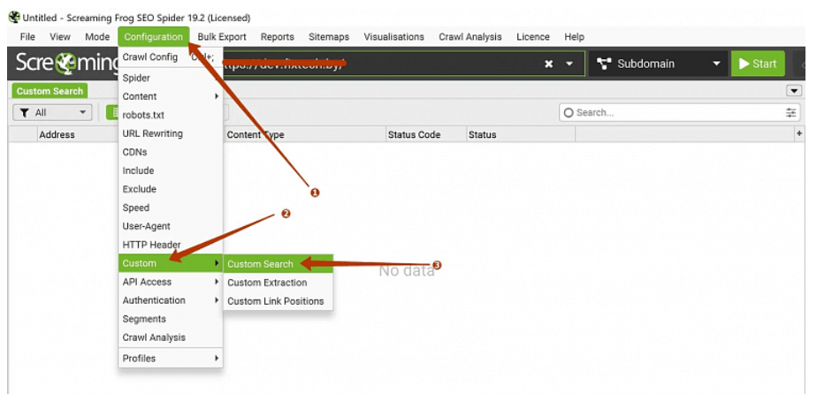Select HTTP Header menu entry
This screenshot has width=832, height=417.
pos(170,245)
